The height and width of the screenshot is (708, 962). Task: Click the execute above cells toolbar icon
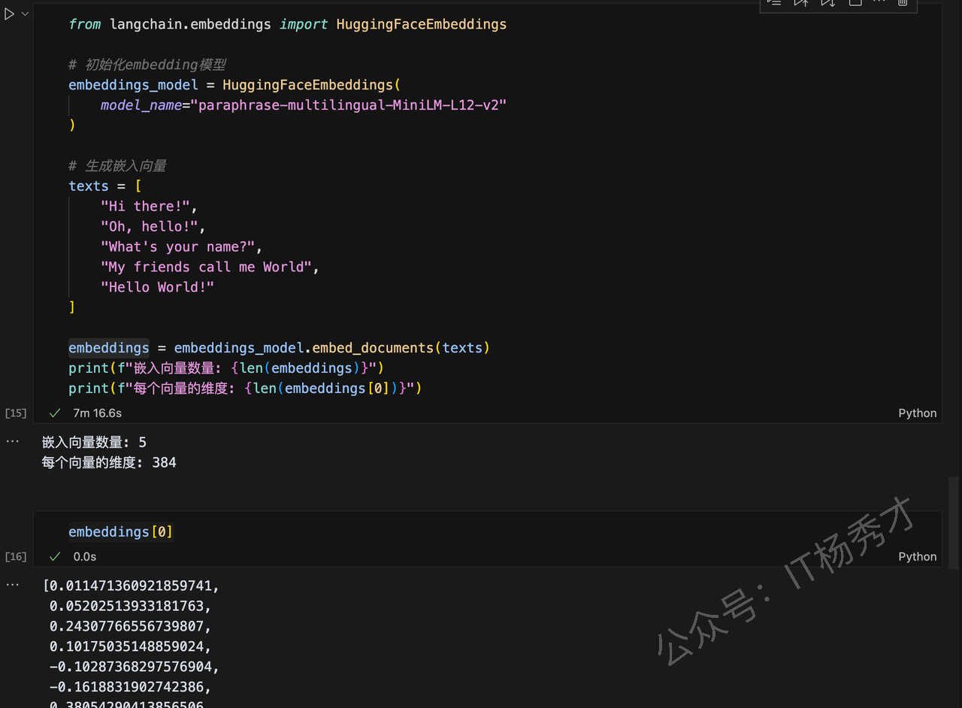(x=800, y=3)
